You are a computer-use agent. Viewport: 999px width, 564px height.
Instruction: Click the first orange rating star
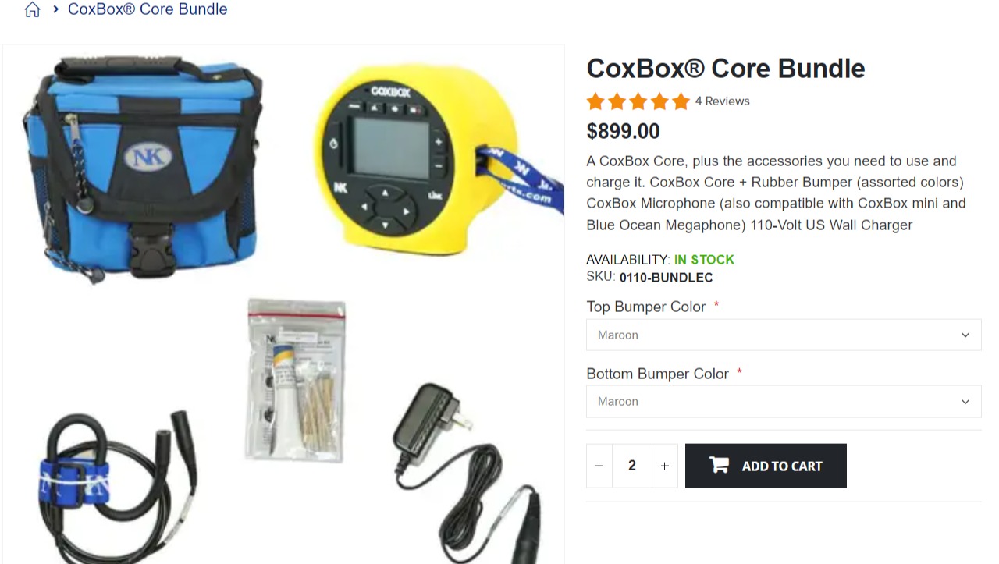coord(595,101)
